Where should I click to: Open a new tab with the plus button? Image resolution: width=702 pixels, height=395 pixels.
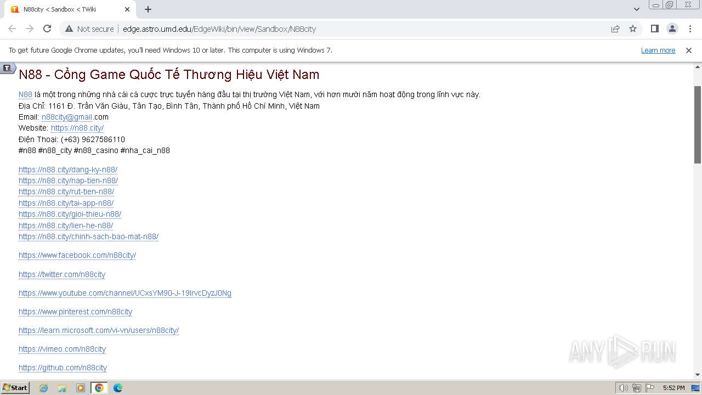(148, 9)
